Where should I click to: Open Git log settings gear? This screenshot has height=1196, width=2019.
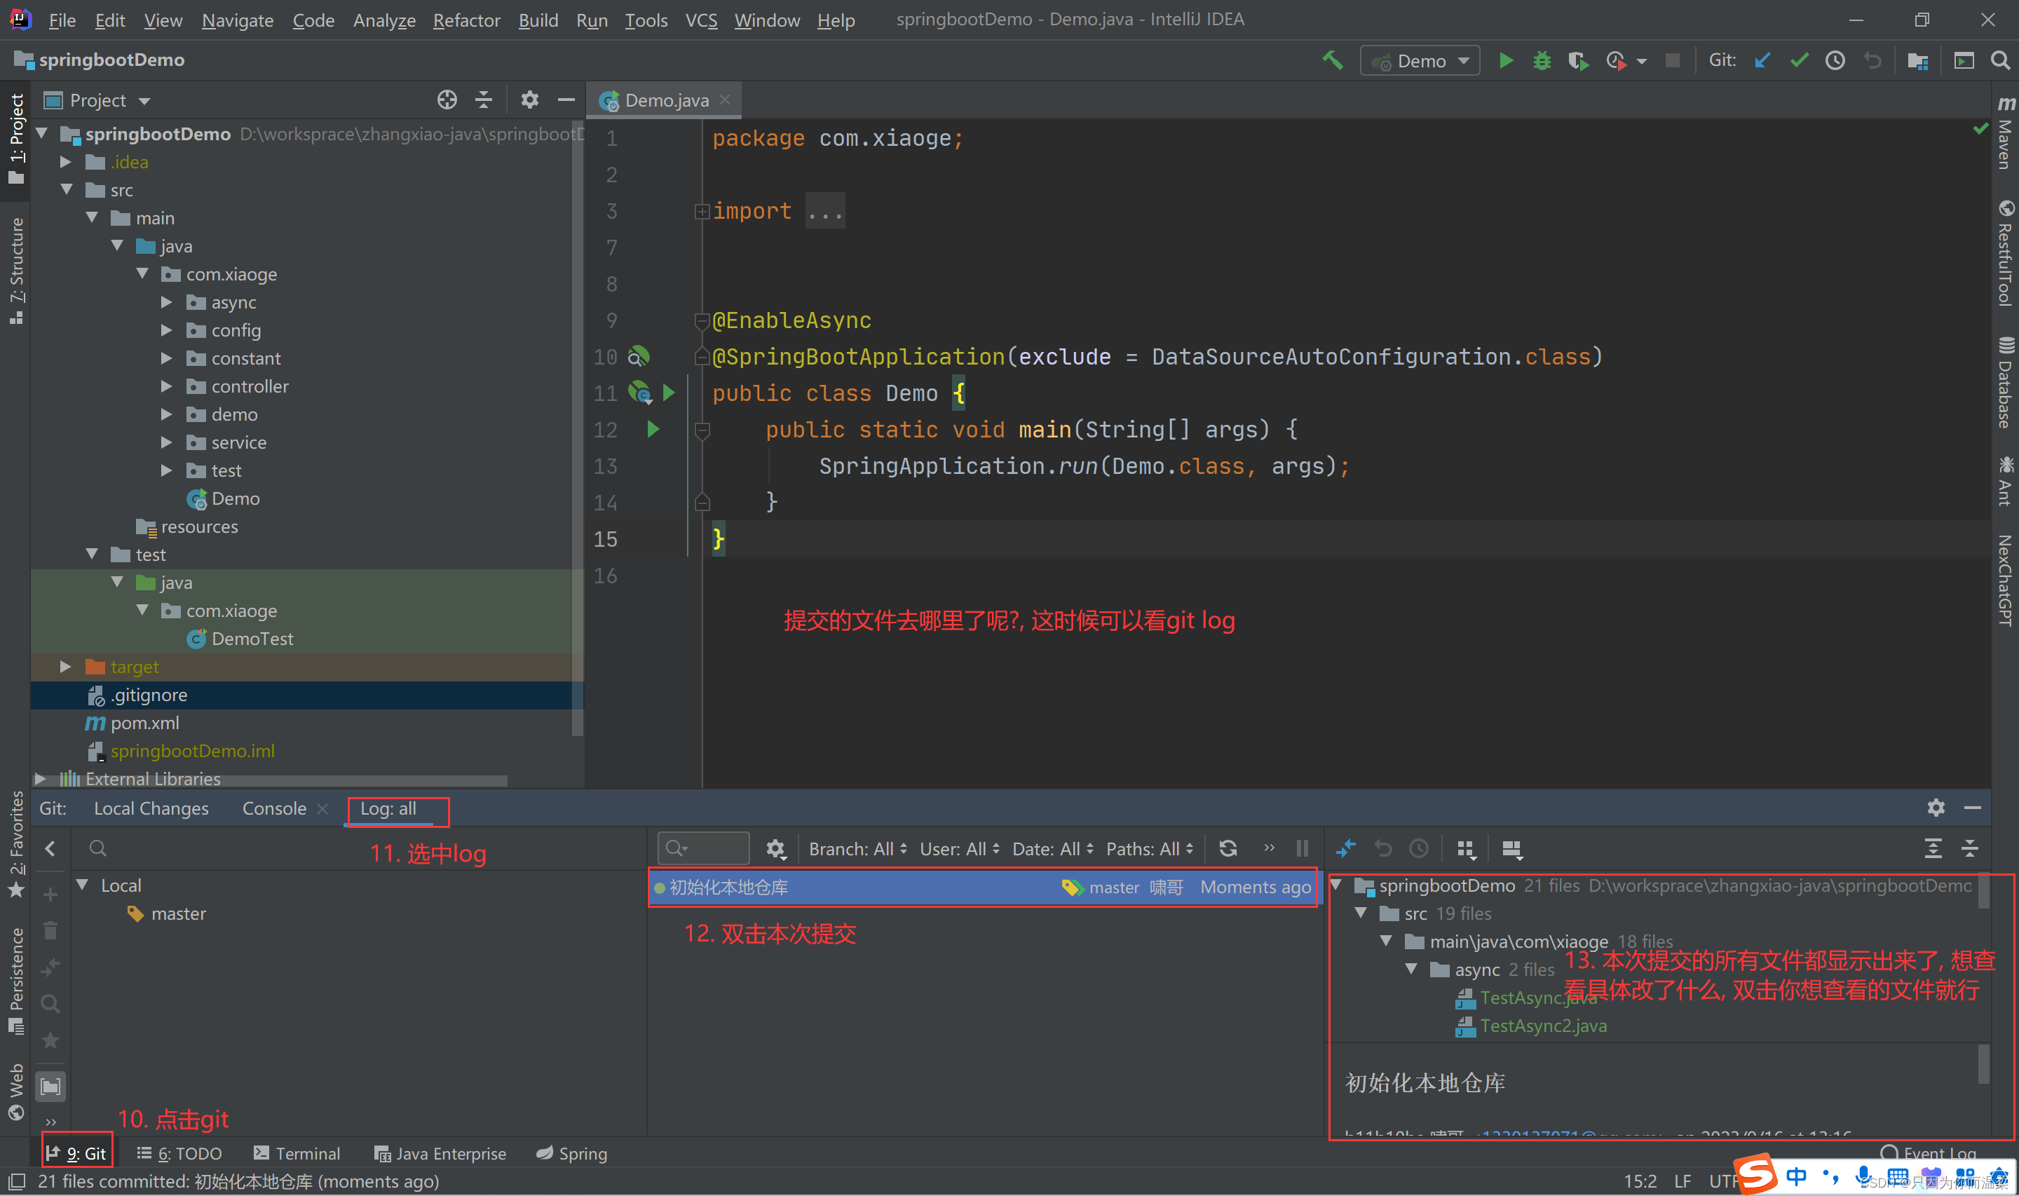(775, 849)
